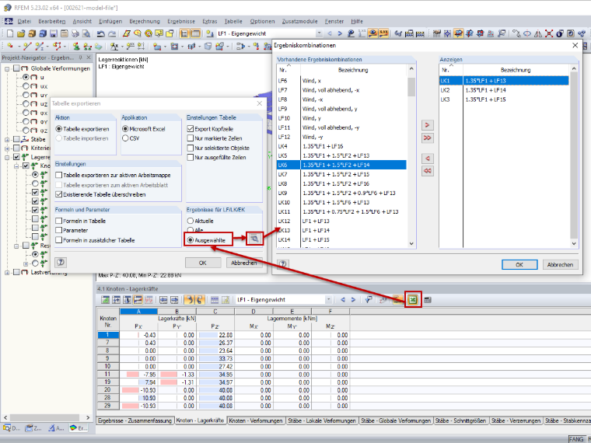Click previous load case arrow in main toolbar

330,33
